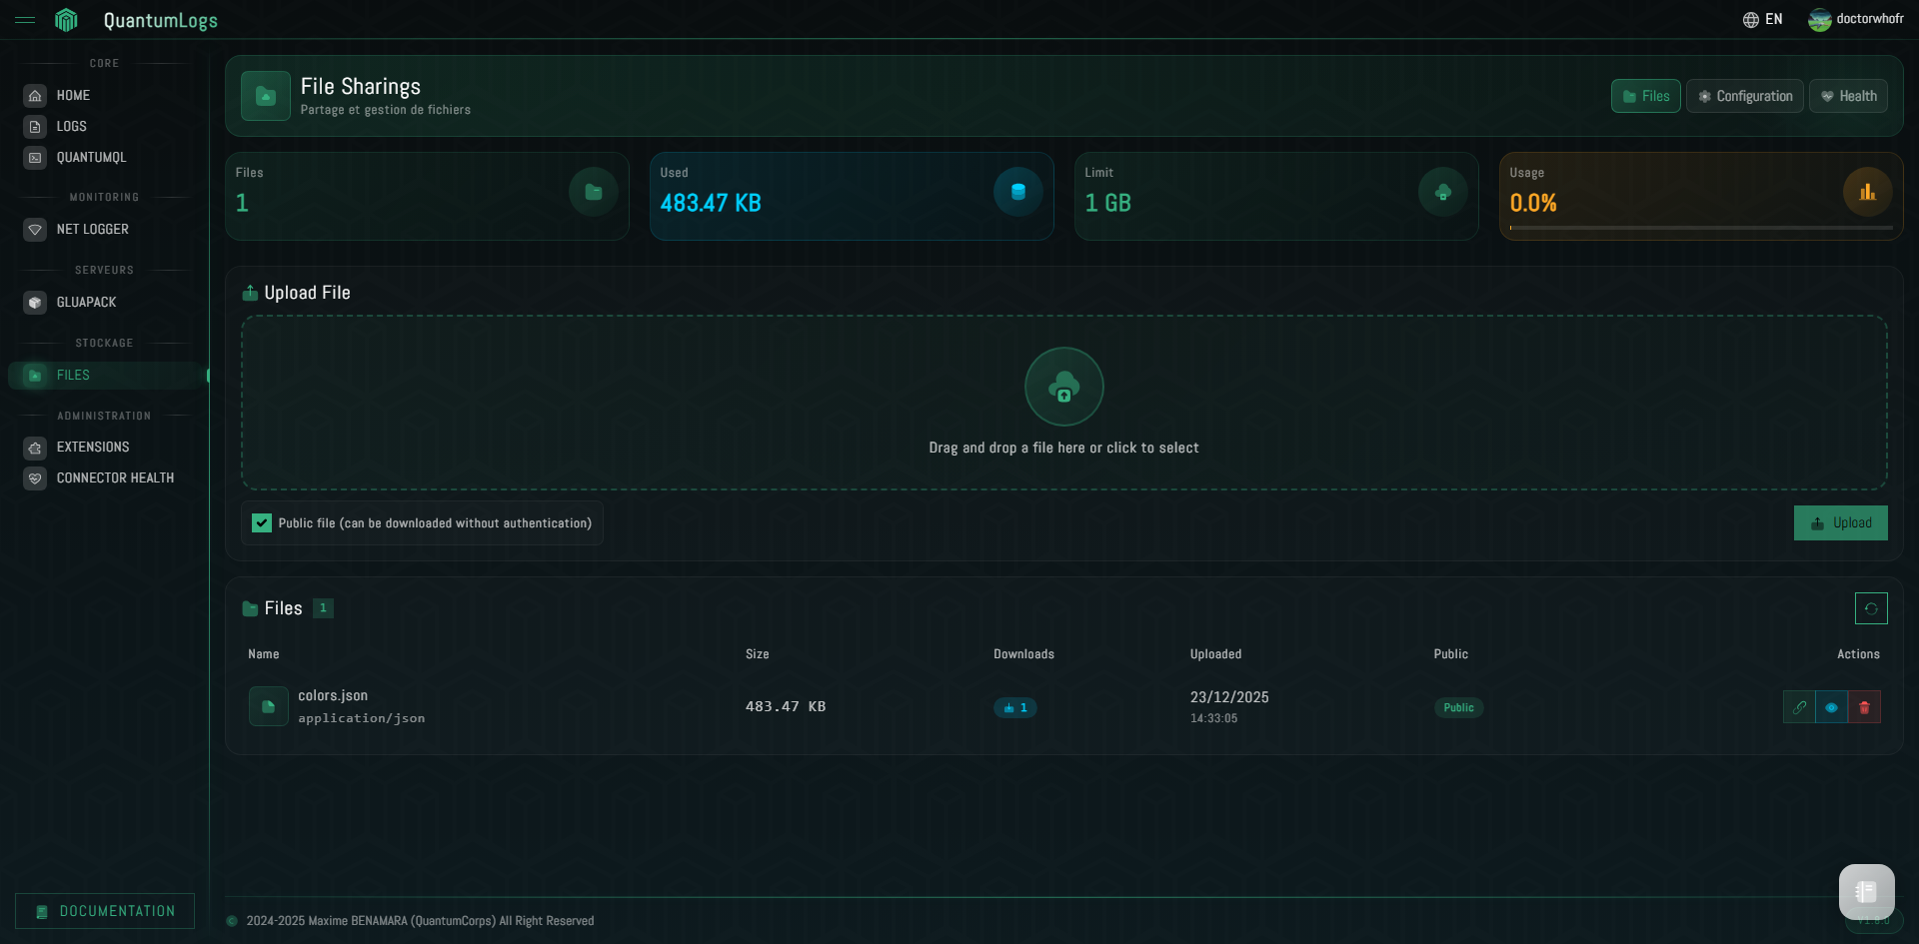Open the EN language selector
This screenshot has width=1919, height=944.
[1763, 20]
